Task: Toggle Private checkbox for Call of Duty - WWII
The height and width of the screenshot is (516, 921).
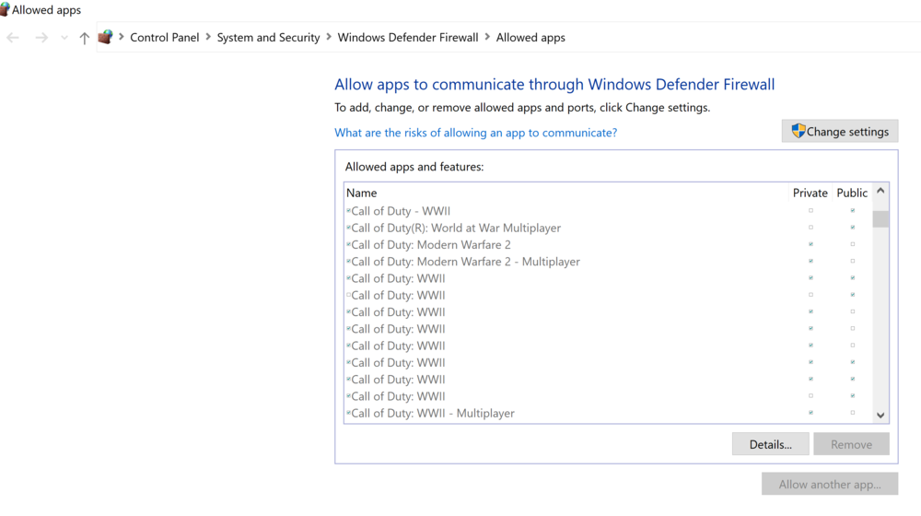Action: click(810, 211)
